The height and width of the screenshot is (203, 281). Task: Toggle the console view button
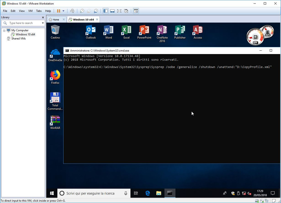pos(136,11)
